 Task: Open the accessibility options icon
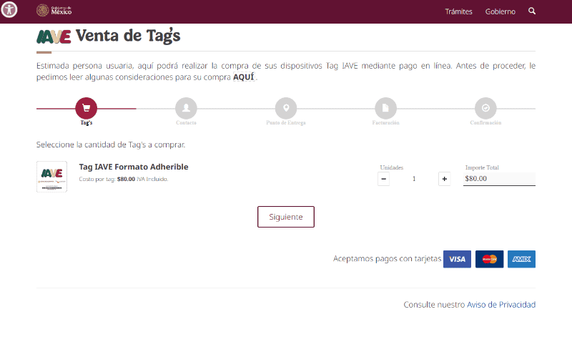click(9, 9)
